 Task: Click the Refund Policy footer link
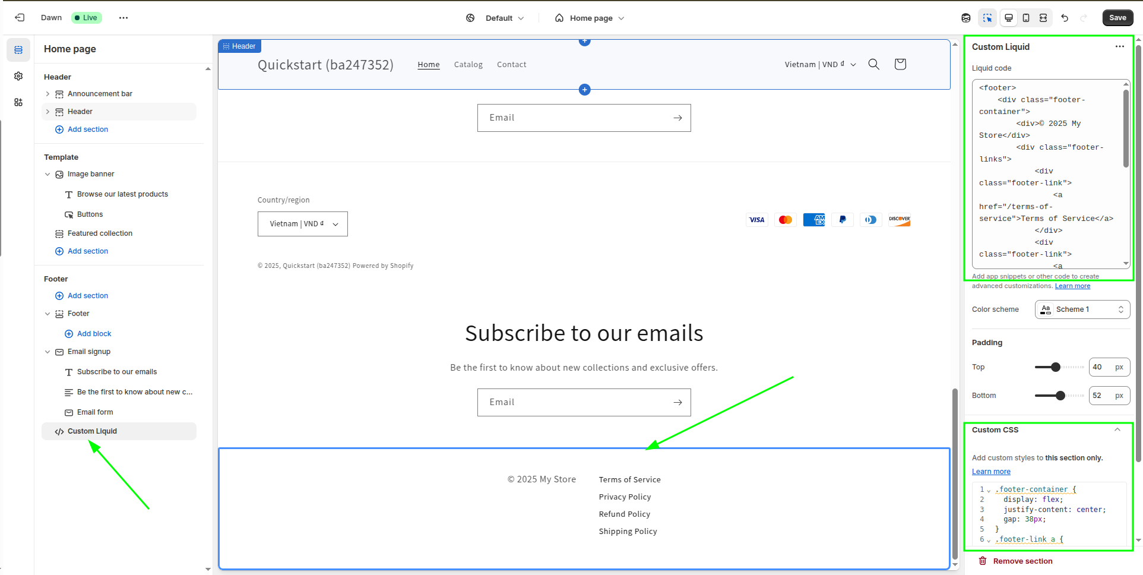(x=625, y=514)
